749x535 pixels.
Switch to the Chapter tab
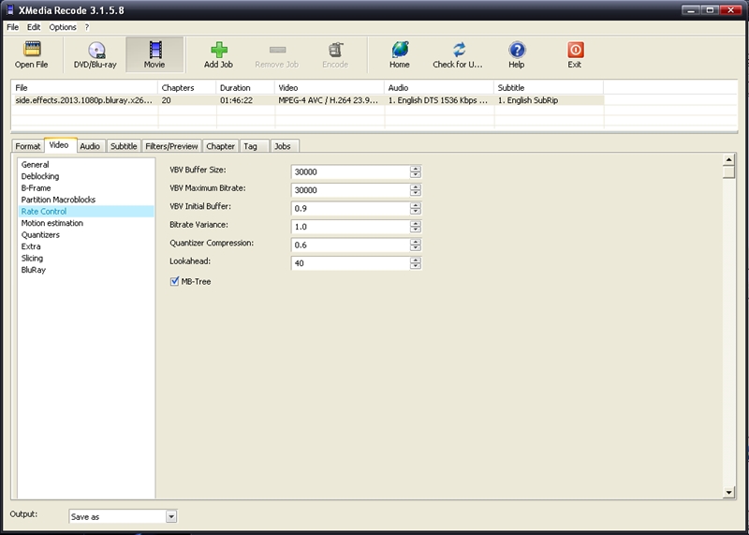tap(221, 146)
